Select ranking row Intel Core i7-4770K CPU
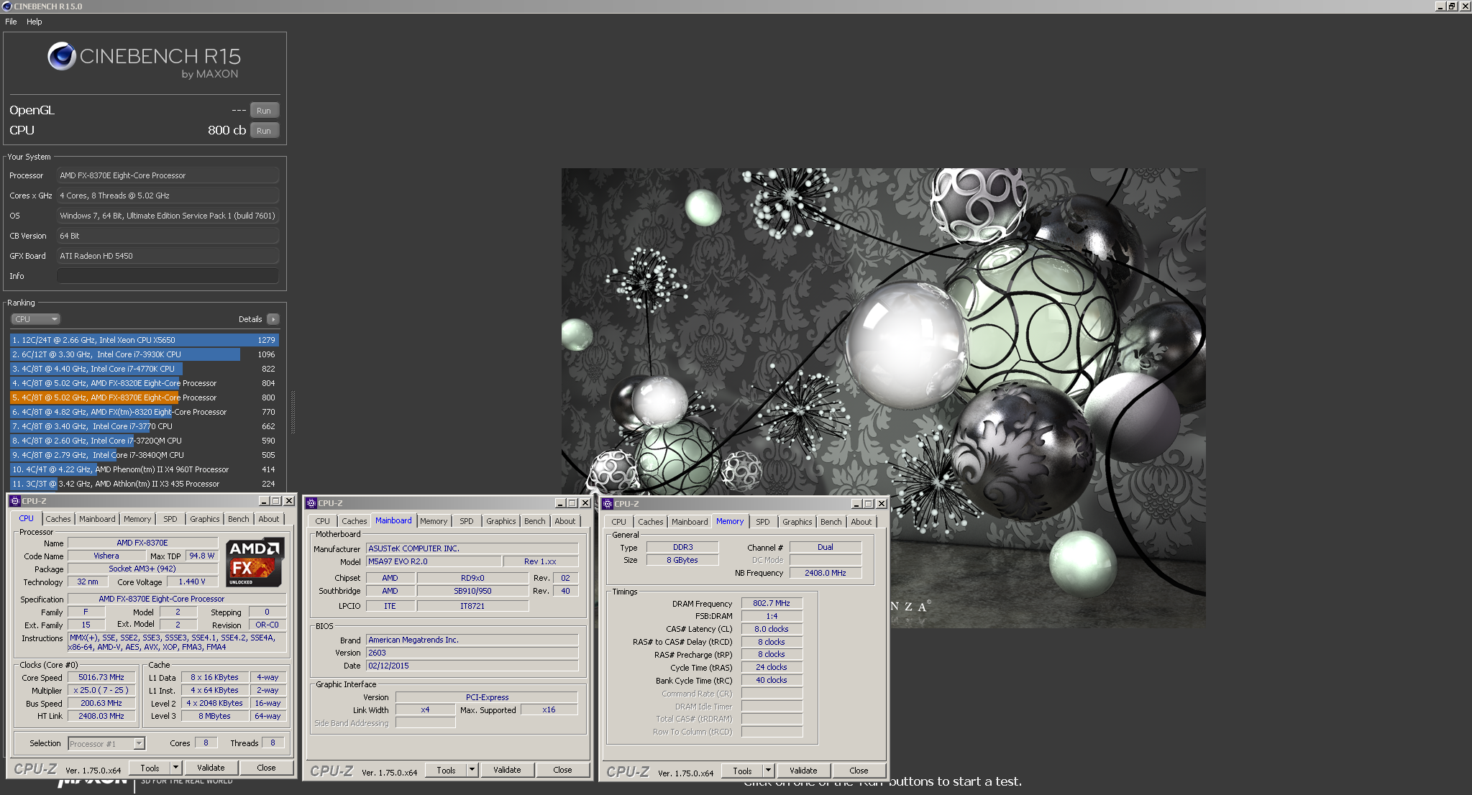The image size is (1472, 795). click(x=144, y=369)
